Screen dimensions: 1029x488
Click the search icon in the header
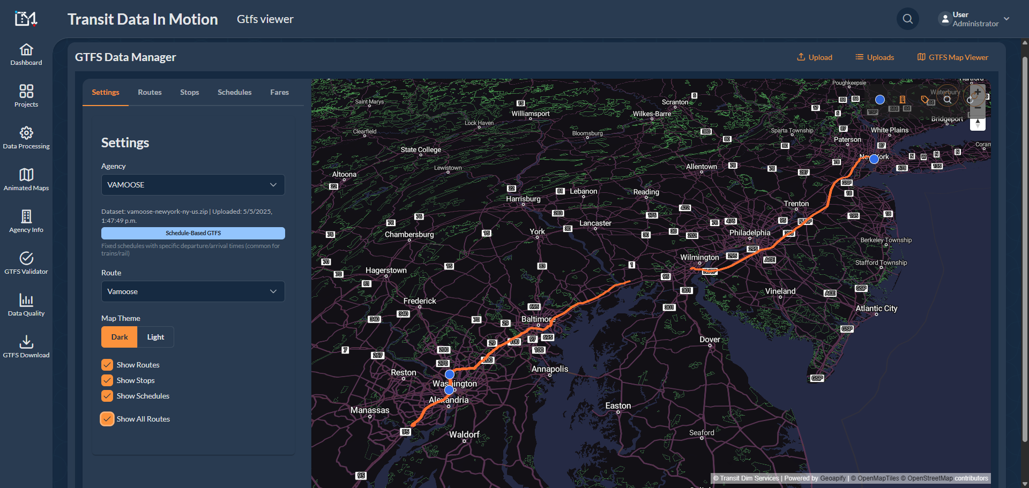pos(907,19)
